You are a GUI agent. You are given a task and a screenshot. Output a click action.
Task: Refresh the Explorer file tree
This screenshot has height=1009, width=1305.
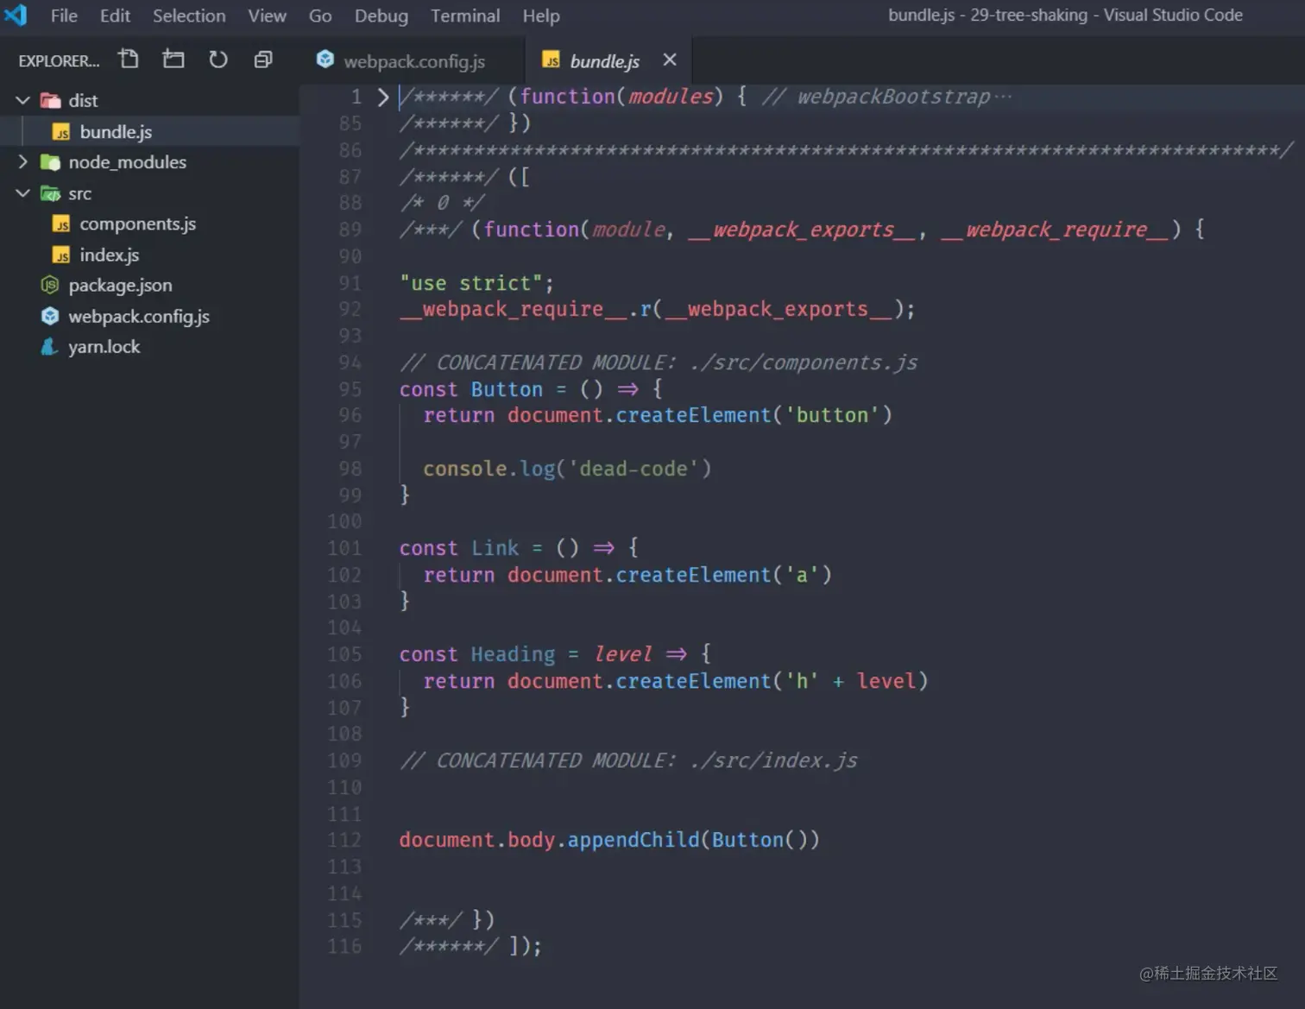tap(218, 59)
